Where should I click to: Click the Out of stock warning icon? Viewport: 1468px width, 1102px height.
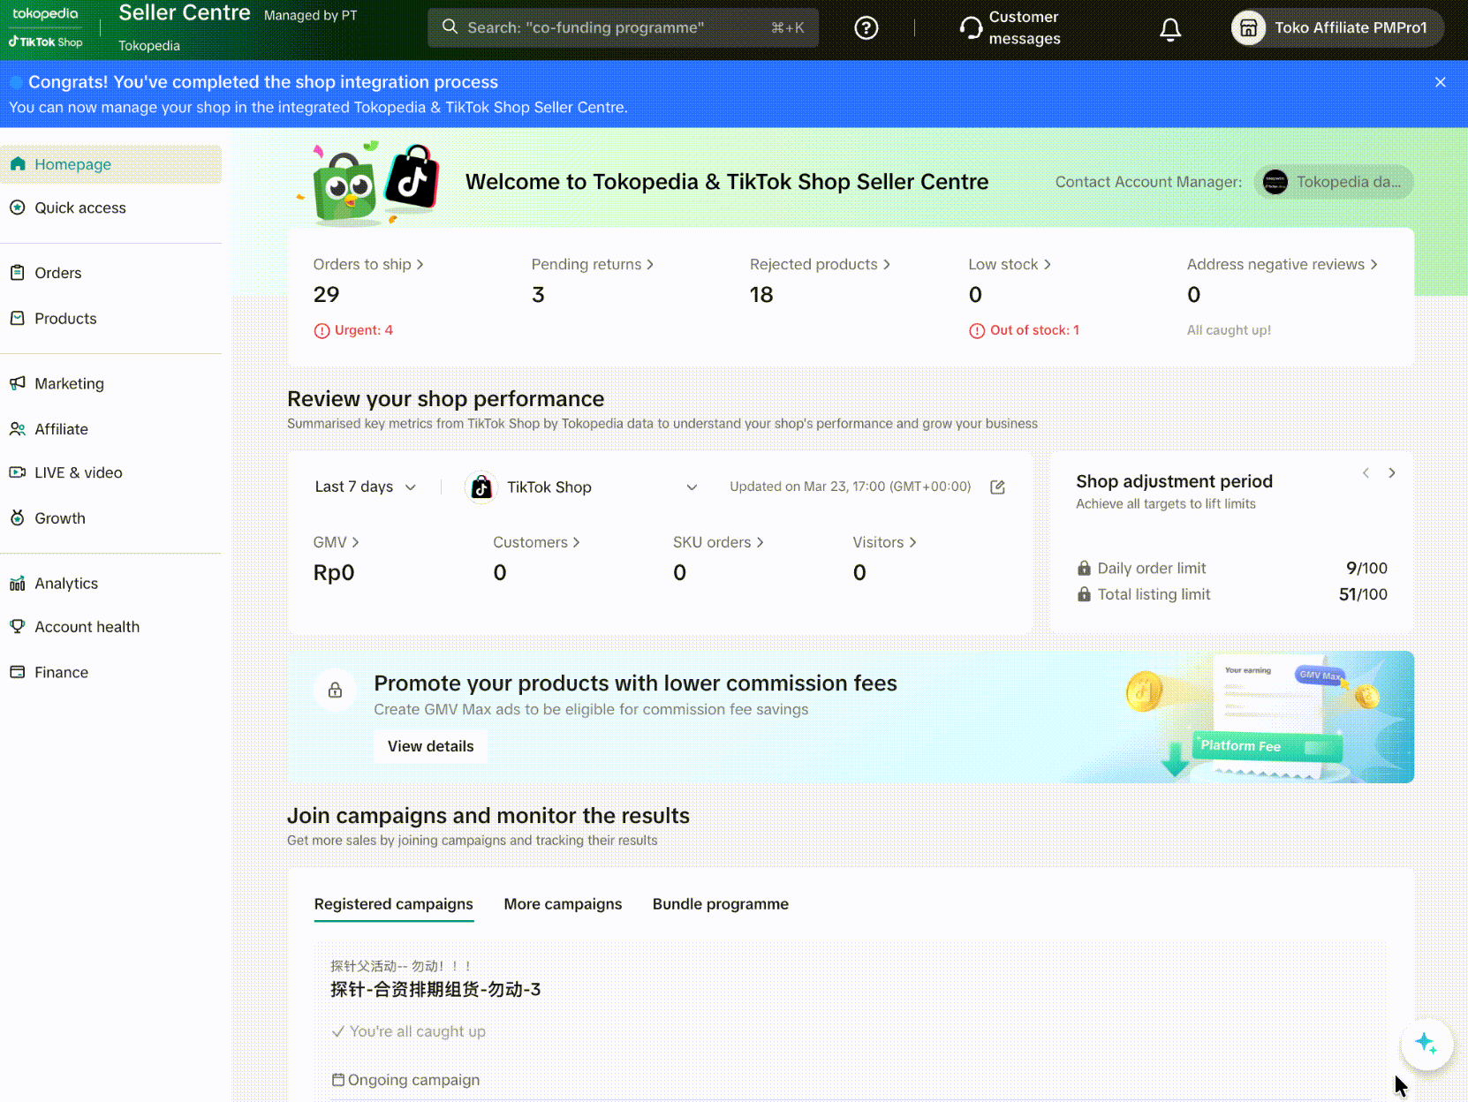point(977,331)
